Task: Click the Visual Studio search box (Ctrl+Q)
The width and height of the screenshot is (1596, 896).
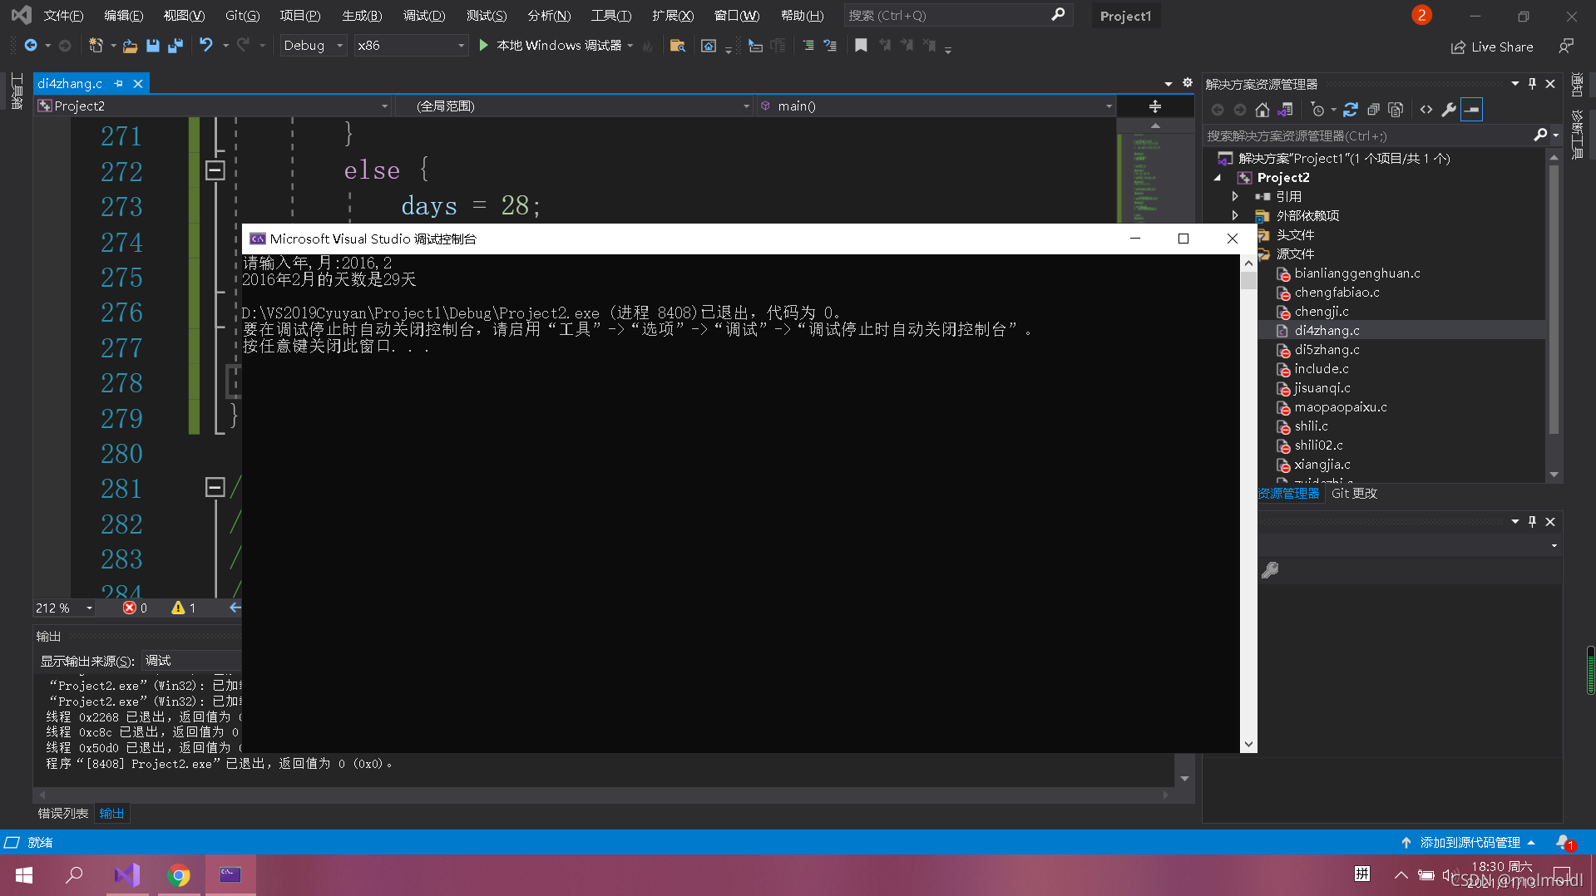Action: coord(956,16)
